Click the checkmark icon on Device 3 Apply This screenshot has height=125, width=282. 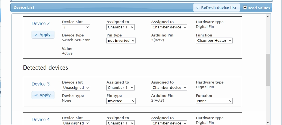tap(36, 95)
